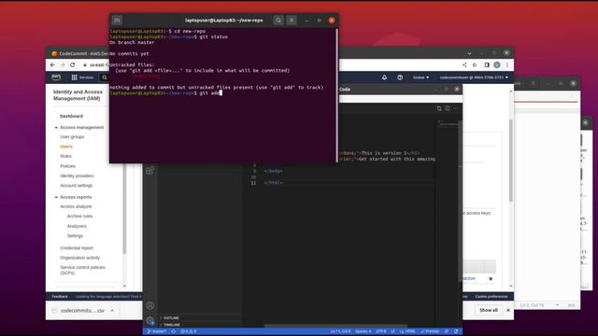The width and height of the screenshot is (598, 336).
Task: Close the Chrome downloads bar
Action: click(x=508, y=310)
